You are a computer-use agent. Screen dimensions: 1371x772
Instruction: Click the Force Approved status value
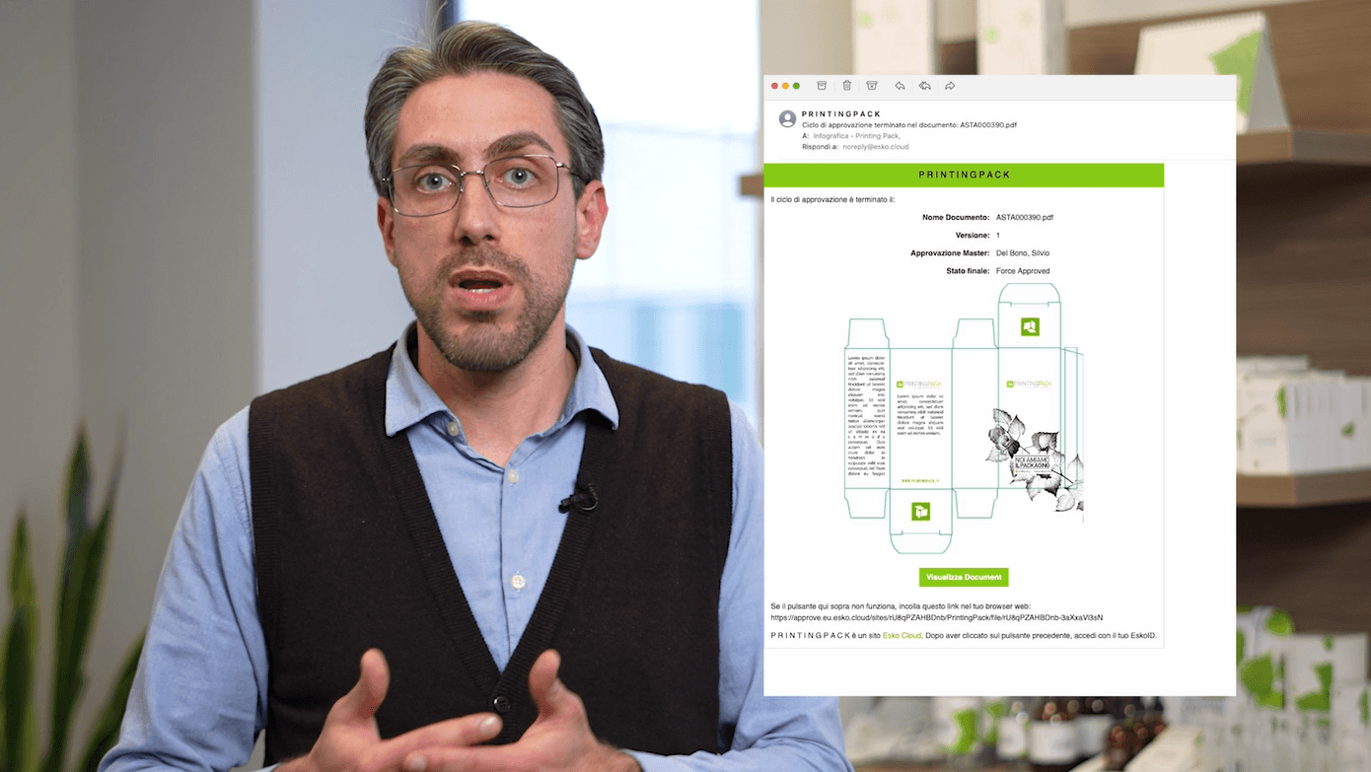(1023, 270)
